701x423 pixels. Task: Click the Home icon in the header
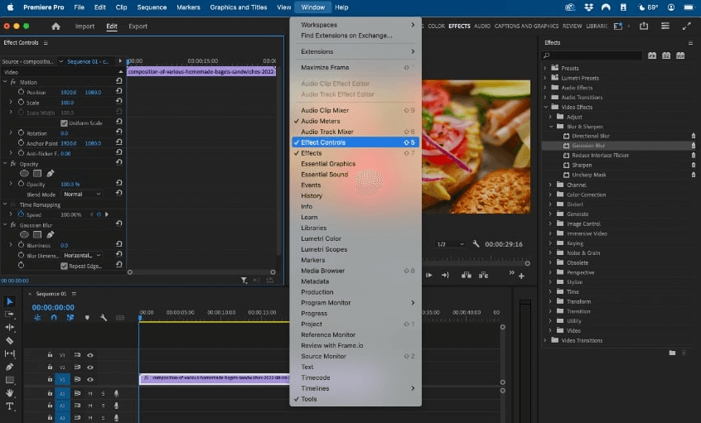56,26
